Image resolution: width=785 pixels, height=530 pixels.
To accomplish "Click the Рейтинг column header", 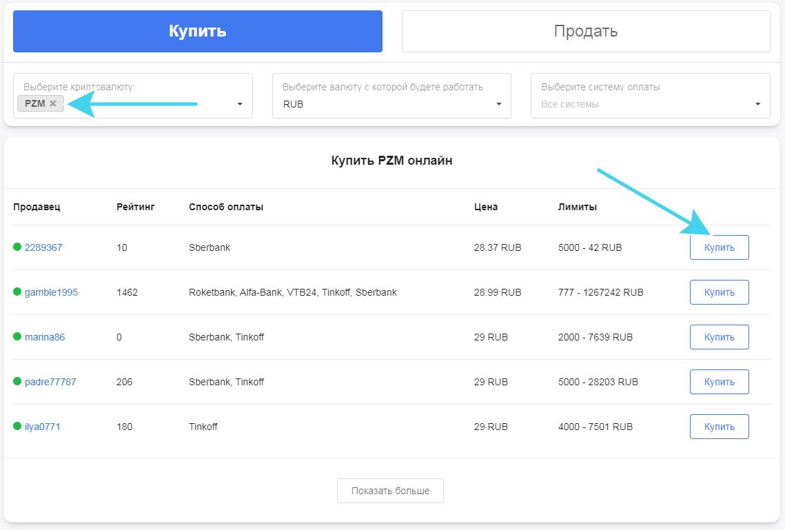I will click(x=136, y=207).
